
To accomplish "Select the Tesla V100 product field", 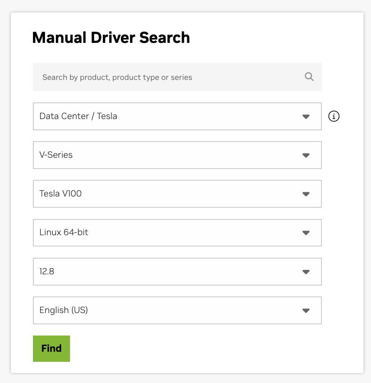I will point(167,194).
